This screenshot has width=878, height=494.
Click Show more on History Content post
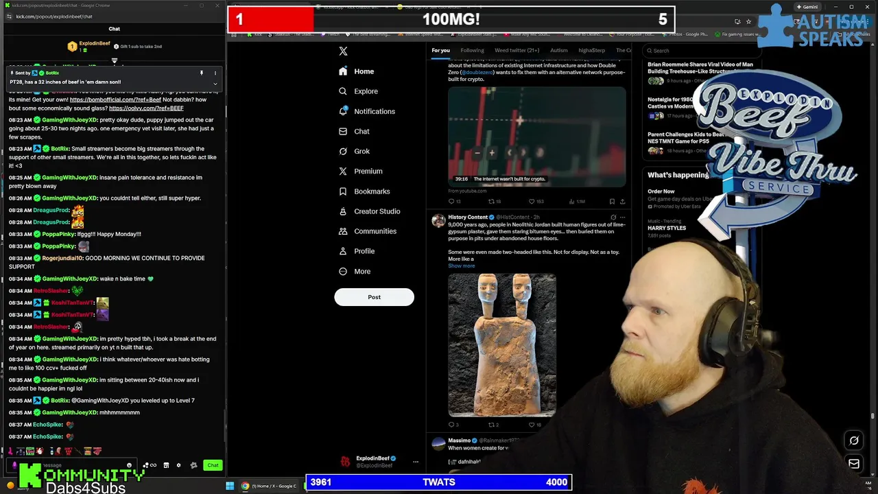[x=461, y=266]
